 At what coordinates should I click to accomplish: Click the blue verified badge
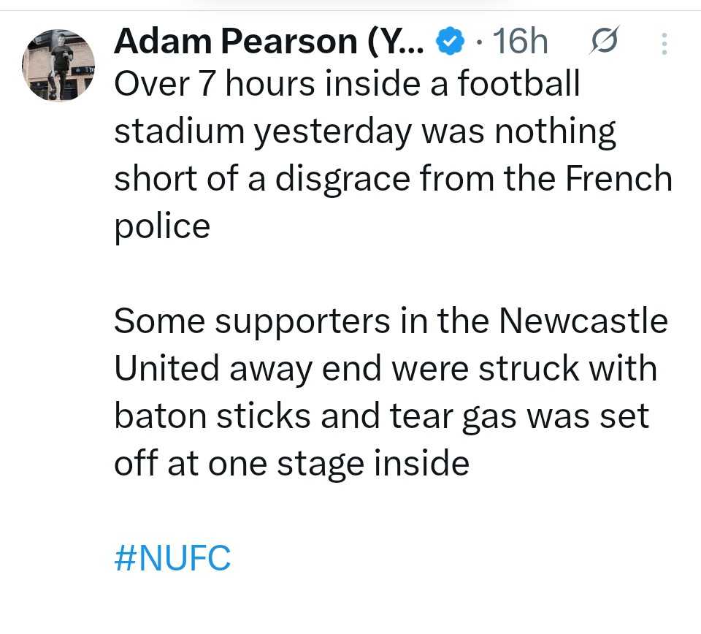click(x=448, y=43)
